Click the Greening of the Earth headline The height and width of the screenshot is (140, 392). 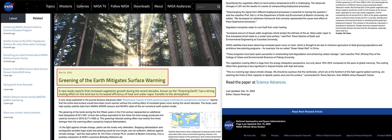tap(112, 80)
